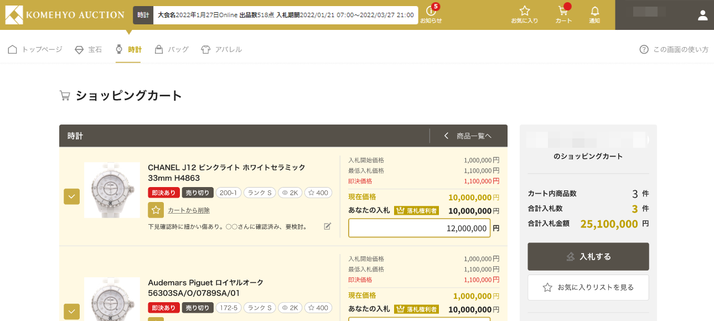Click the 落札権利者 badge on CHANEL J12

point(416,211)
